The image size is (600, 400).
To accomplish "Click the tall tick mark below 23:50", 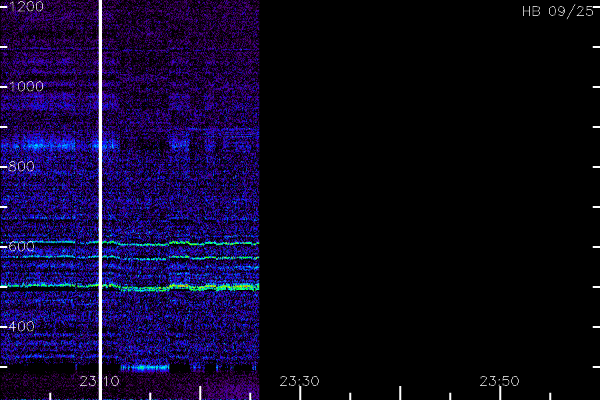I will 500,393.
